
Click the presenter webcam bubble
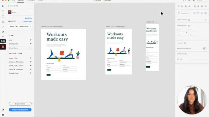tap(192, 100)
